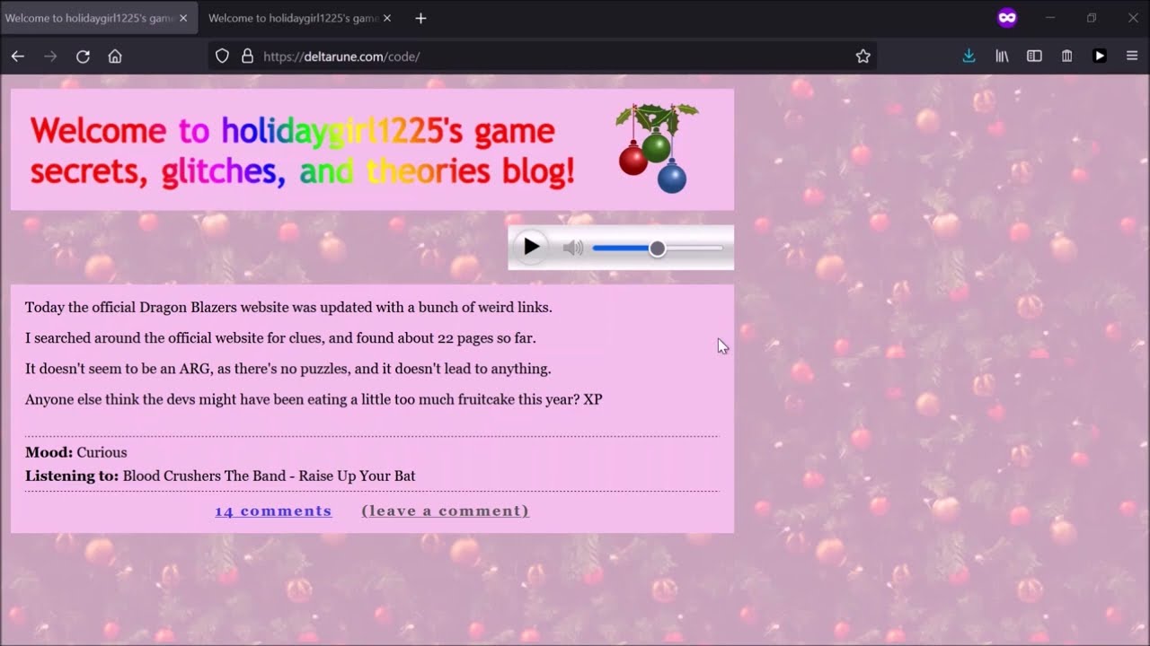Click the fruitcake sentence
Viewport: 1150px width, 646px height.
coord(314,399)
